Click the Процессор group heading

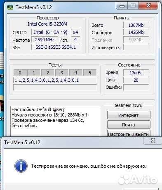click(48, 18)
